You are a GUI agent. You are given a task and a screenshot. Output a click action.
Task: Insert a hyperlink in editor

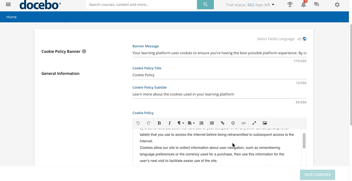pos(223,123)
